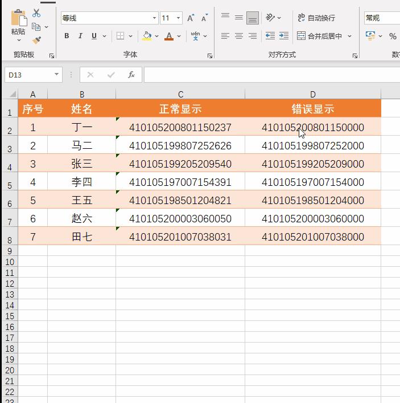Click the formula bar cancel X
Screen dimensions: 400x403
point(90,75)
